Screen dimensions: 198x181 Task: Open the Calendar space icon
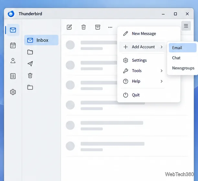coord(13,45)
